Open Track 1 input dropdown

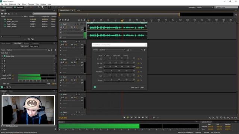71,30
